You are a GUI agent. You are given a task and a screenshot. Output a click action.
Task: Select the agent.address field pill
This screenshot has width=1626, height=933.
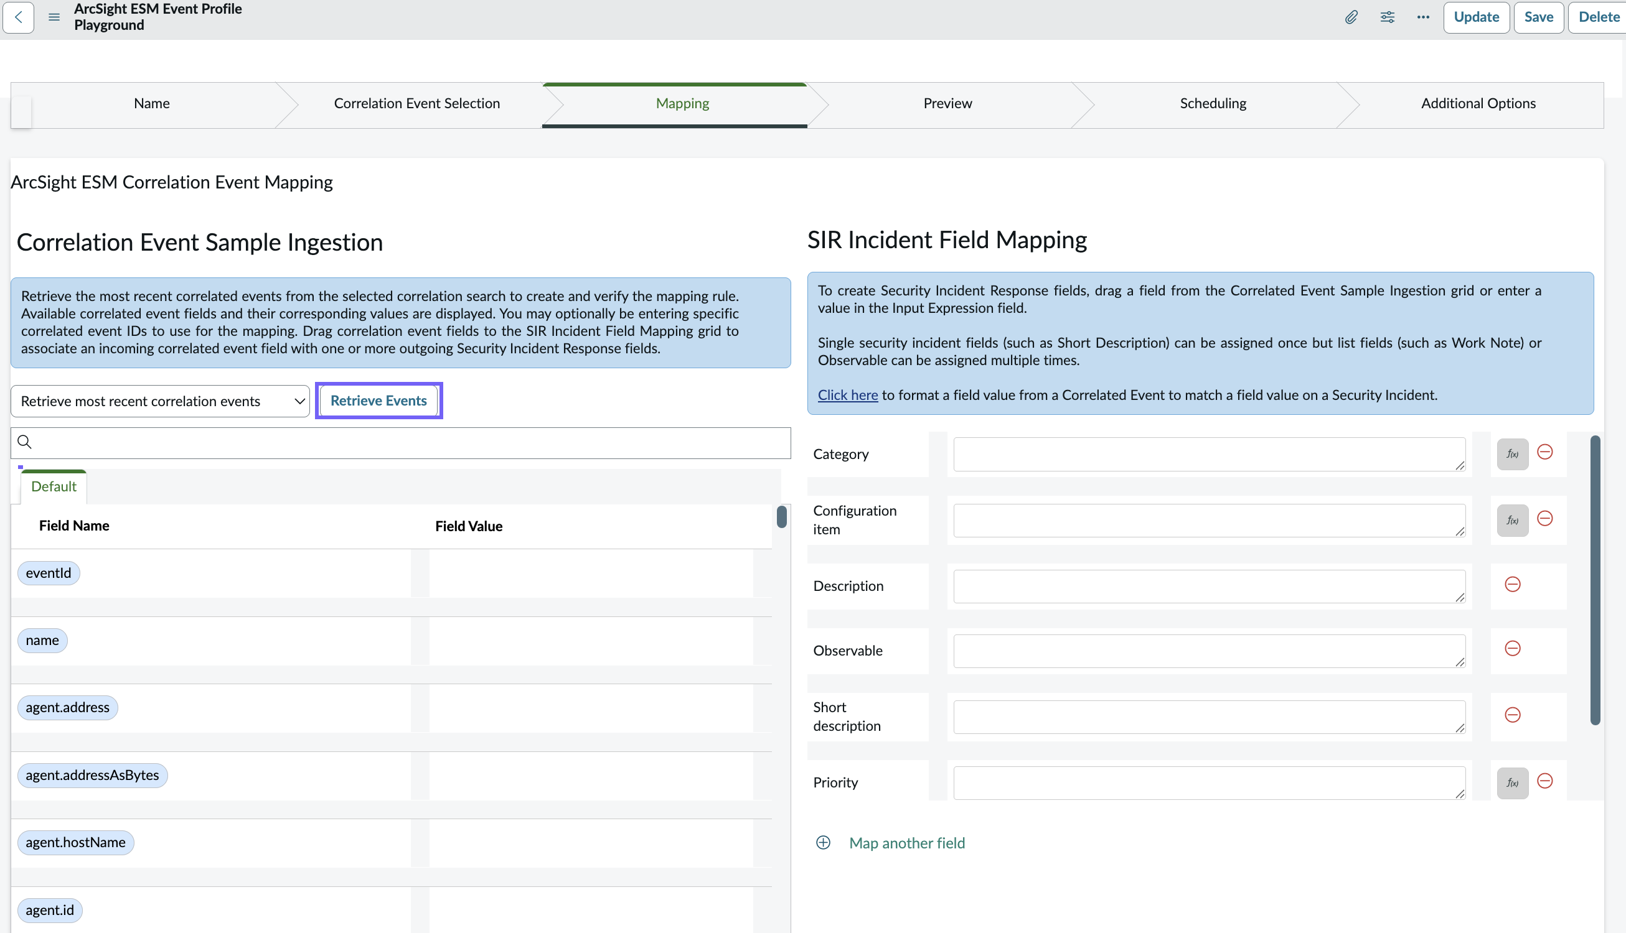click(x=67, y=708)
